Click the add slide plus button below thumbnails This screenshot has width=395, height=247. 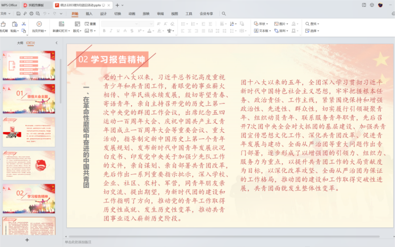[x=27, y=240]
